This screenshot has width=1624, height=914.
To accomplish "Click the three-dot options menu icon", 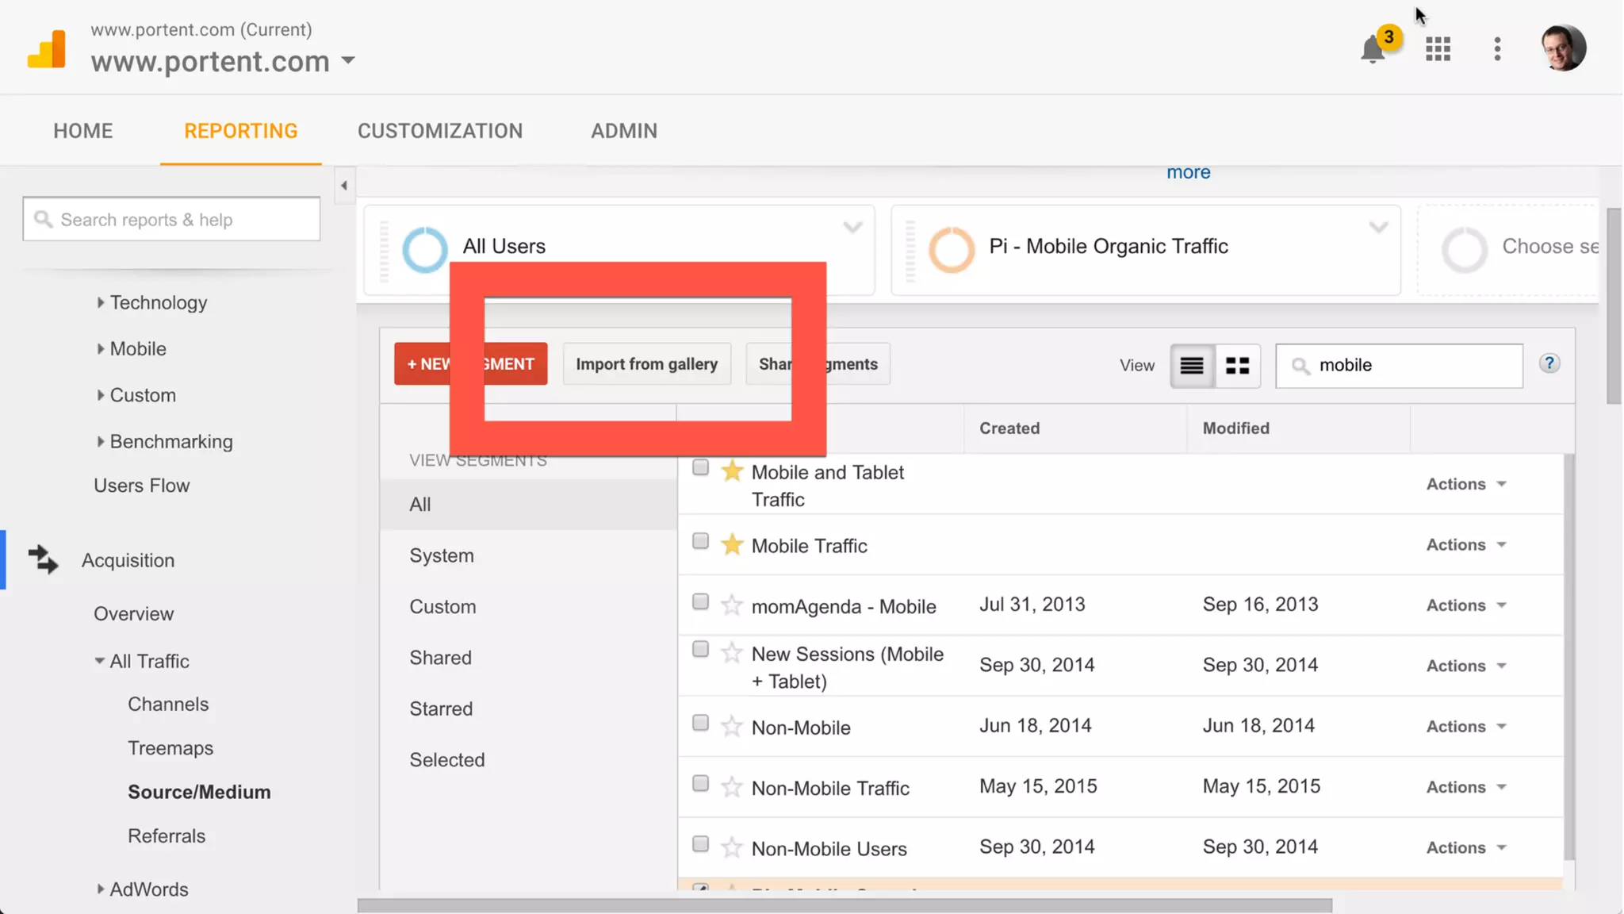I will (x=1497, y=49).
